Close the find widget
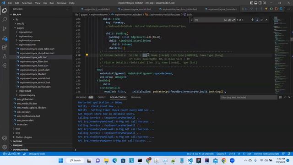This screenshot has height=165, width=293. pyautogui.click(x=266, y=20)
